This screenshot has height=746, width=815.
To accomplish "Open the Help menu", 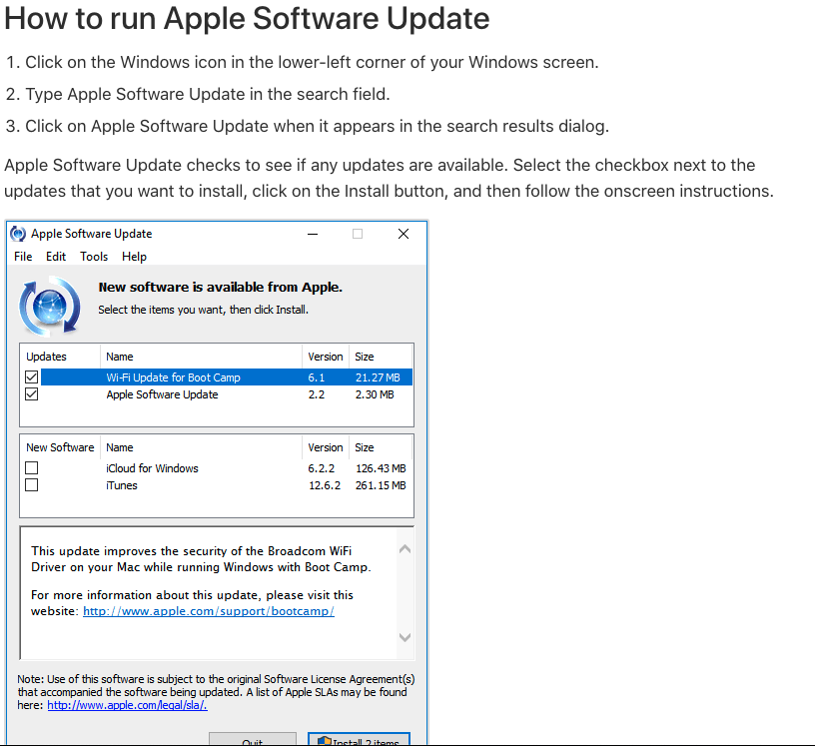I will 134,257.
